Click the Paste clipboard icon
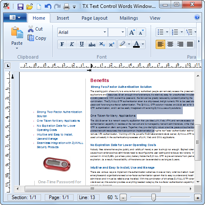Image resolution: width=205 pixels, height=205 pixels. tap(17, 32)
